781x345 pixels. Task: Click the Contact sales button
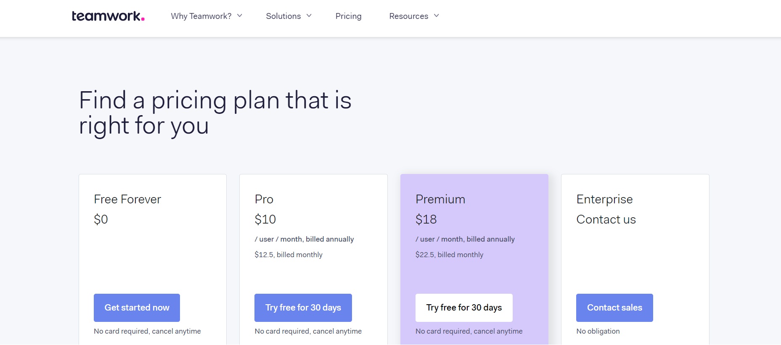click(x=614, y=308)
